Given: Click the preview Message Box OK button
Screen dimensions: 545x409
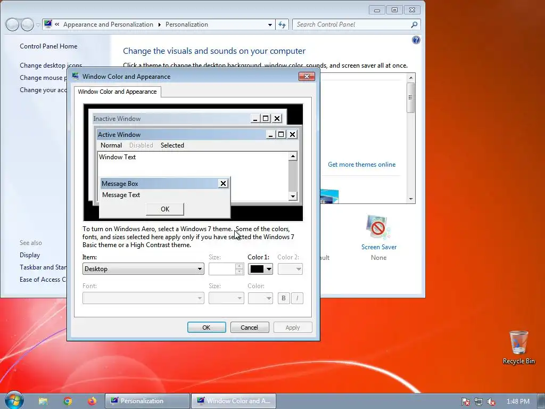Looking at the screenshot, I should (165, 209).
